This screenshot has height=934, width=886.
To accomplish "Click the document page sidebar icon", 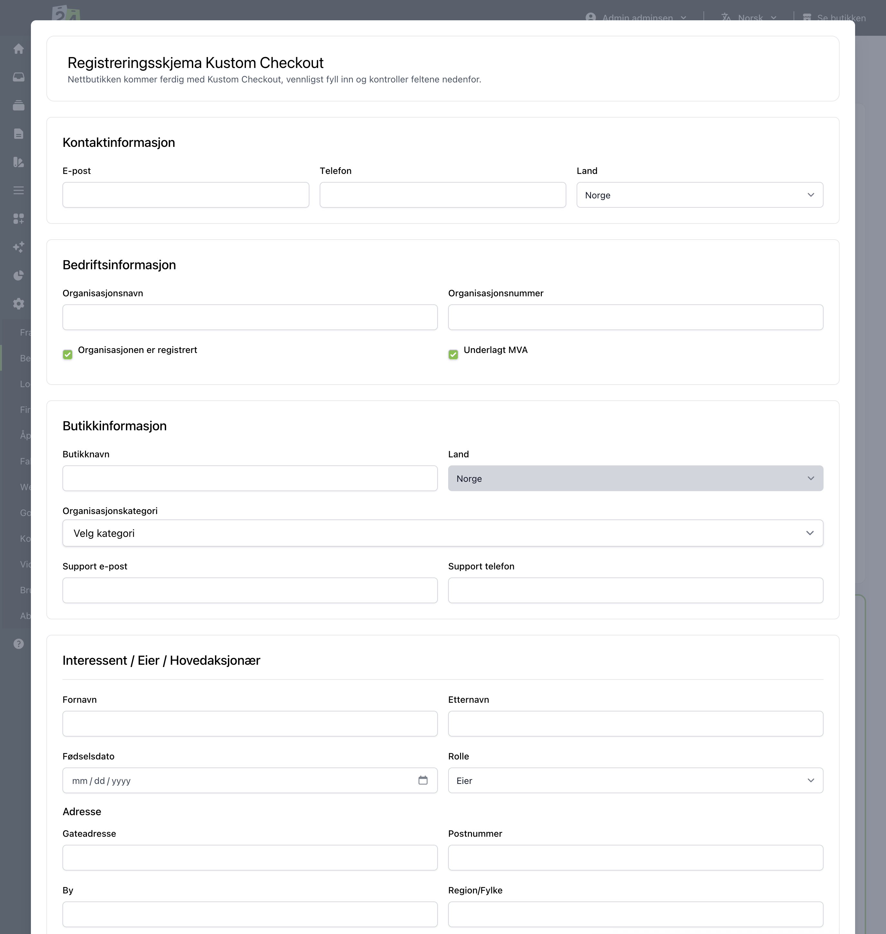I will click(18, 134).
